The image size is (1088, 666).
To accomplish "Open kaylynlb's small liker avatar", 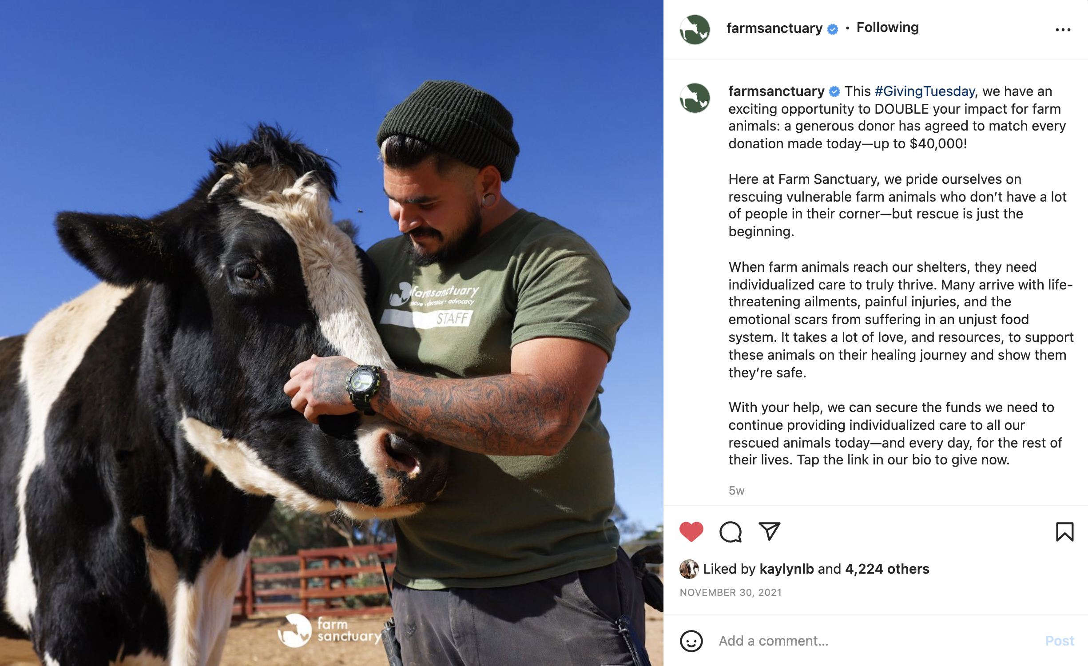I will (x=689, y=569).
